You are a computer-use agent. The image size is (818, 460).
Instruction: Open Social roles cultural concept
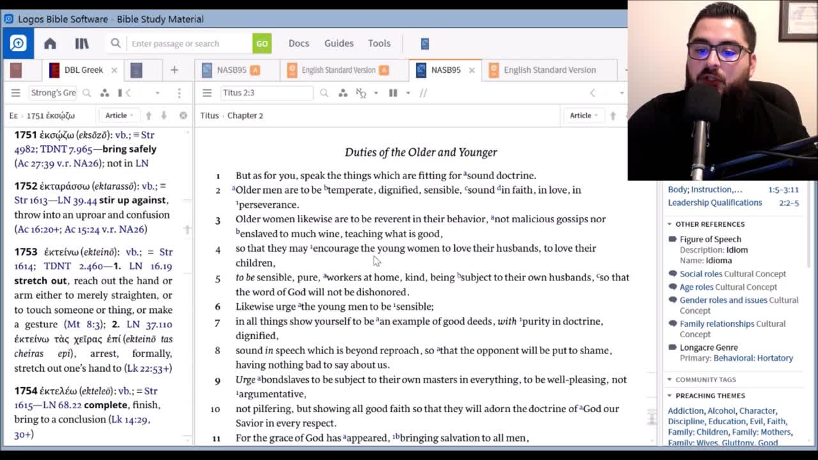point(701,273)
